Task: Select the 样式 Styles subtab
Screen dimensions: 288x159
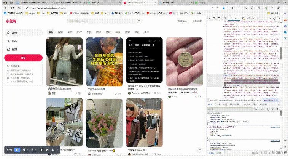Action: point(210,104)
